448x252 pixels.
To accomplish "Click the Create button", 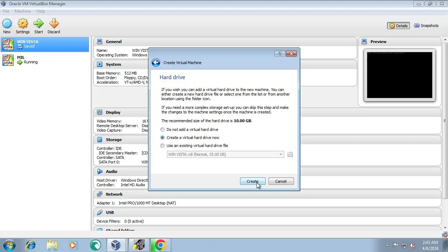I will click(x=253, y=181).
